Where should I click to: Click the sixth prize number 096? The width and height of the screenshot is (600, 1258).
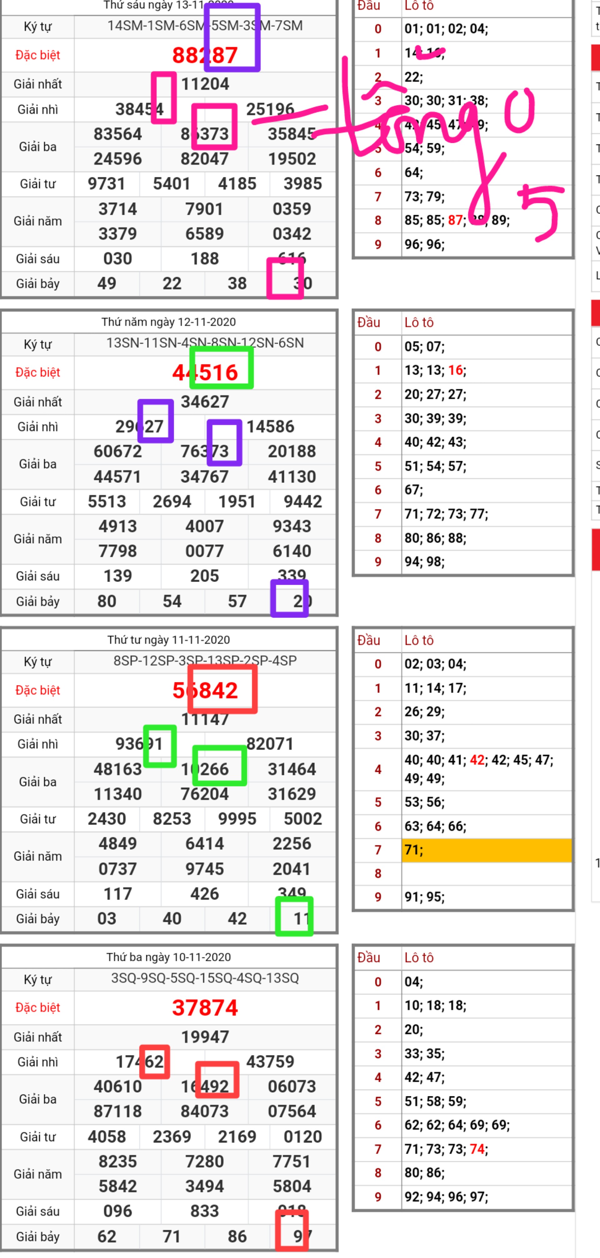[x=118, y=1212]
